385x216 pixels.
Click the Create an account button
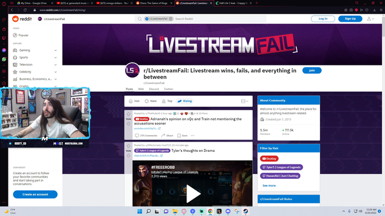pos(35,194)
